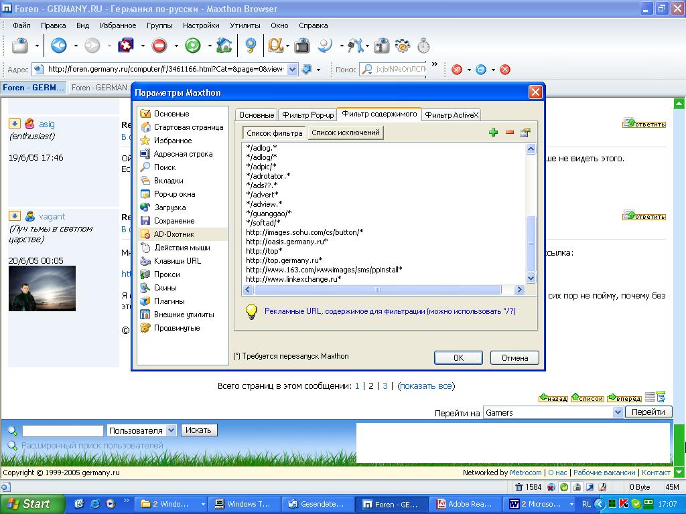Select the http://top.germany.ru* filter entry
Image resolution: width=686 pixels, height=514 pixels.
(284, 260)
